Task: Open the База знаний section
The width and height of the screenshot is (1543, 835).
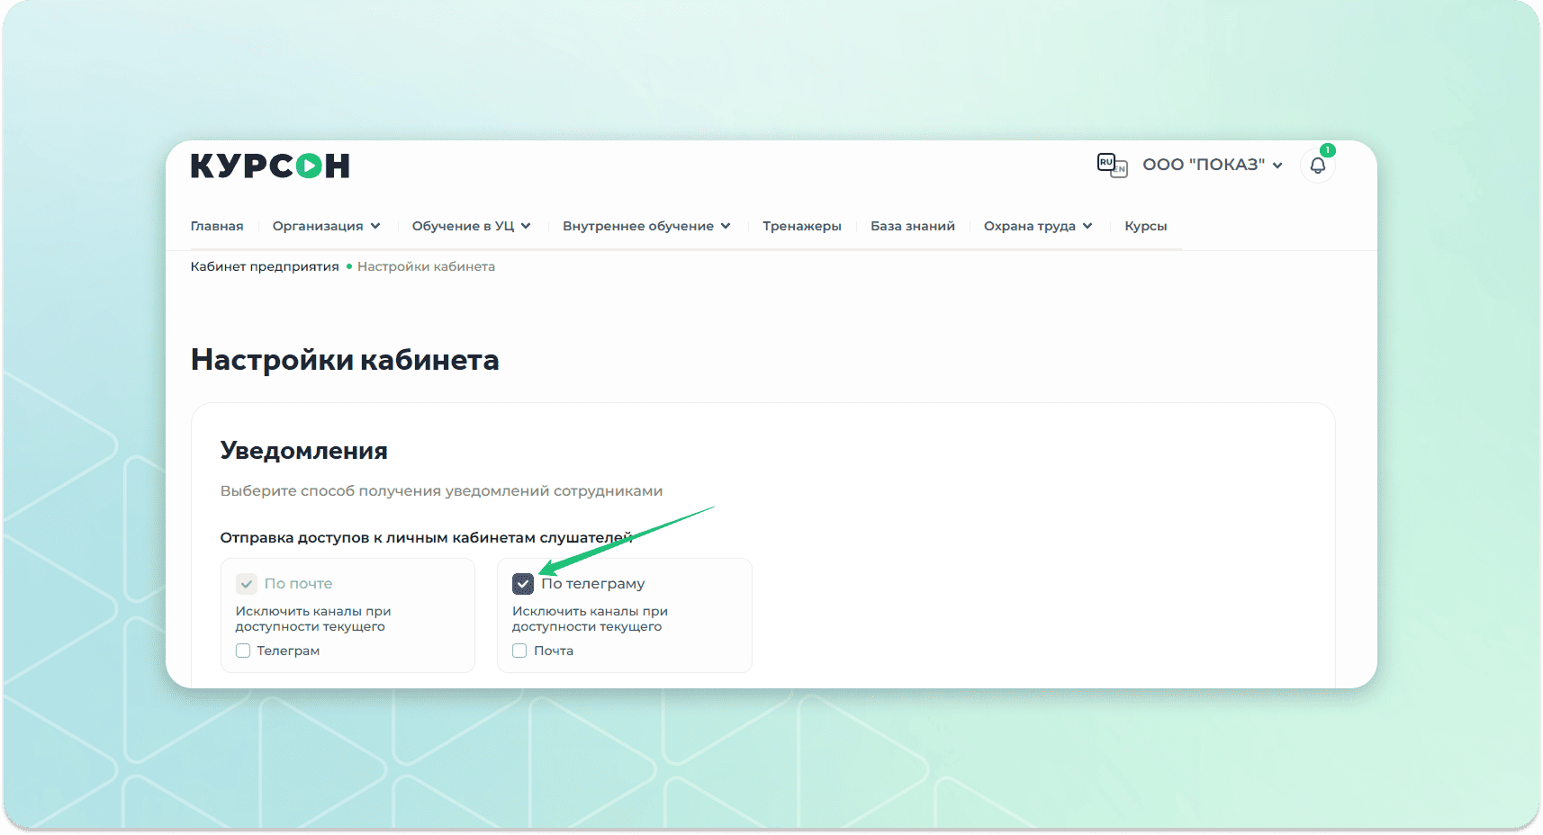Action: pos(912,226)
